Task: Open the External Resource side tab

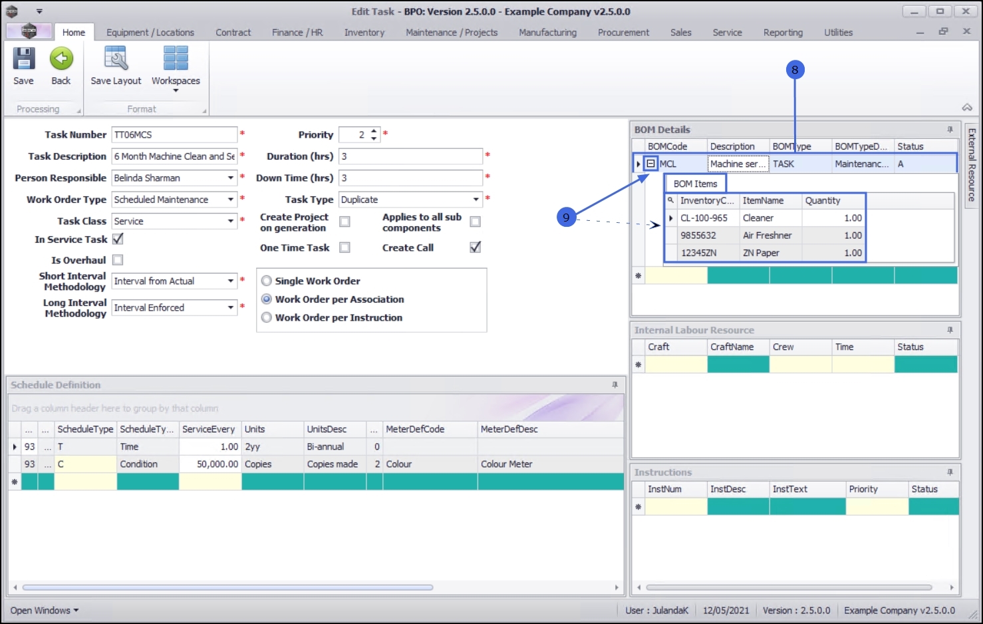Action: (971, 165)
